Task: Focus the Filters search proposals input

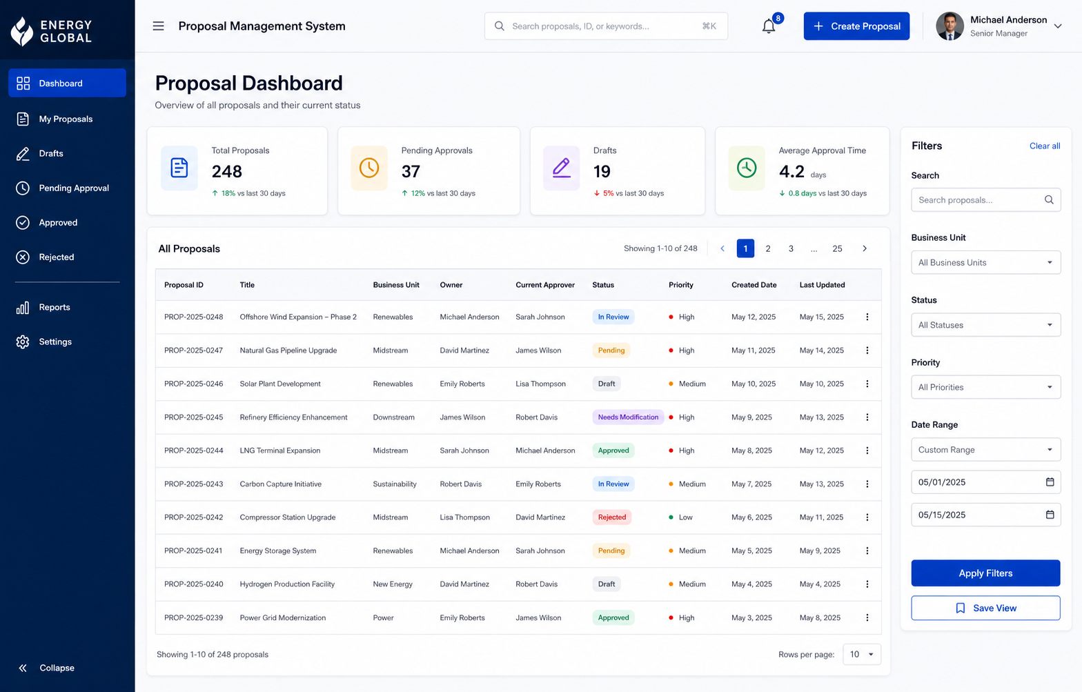Action: click(985, 200)
